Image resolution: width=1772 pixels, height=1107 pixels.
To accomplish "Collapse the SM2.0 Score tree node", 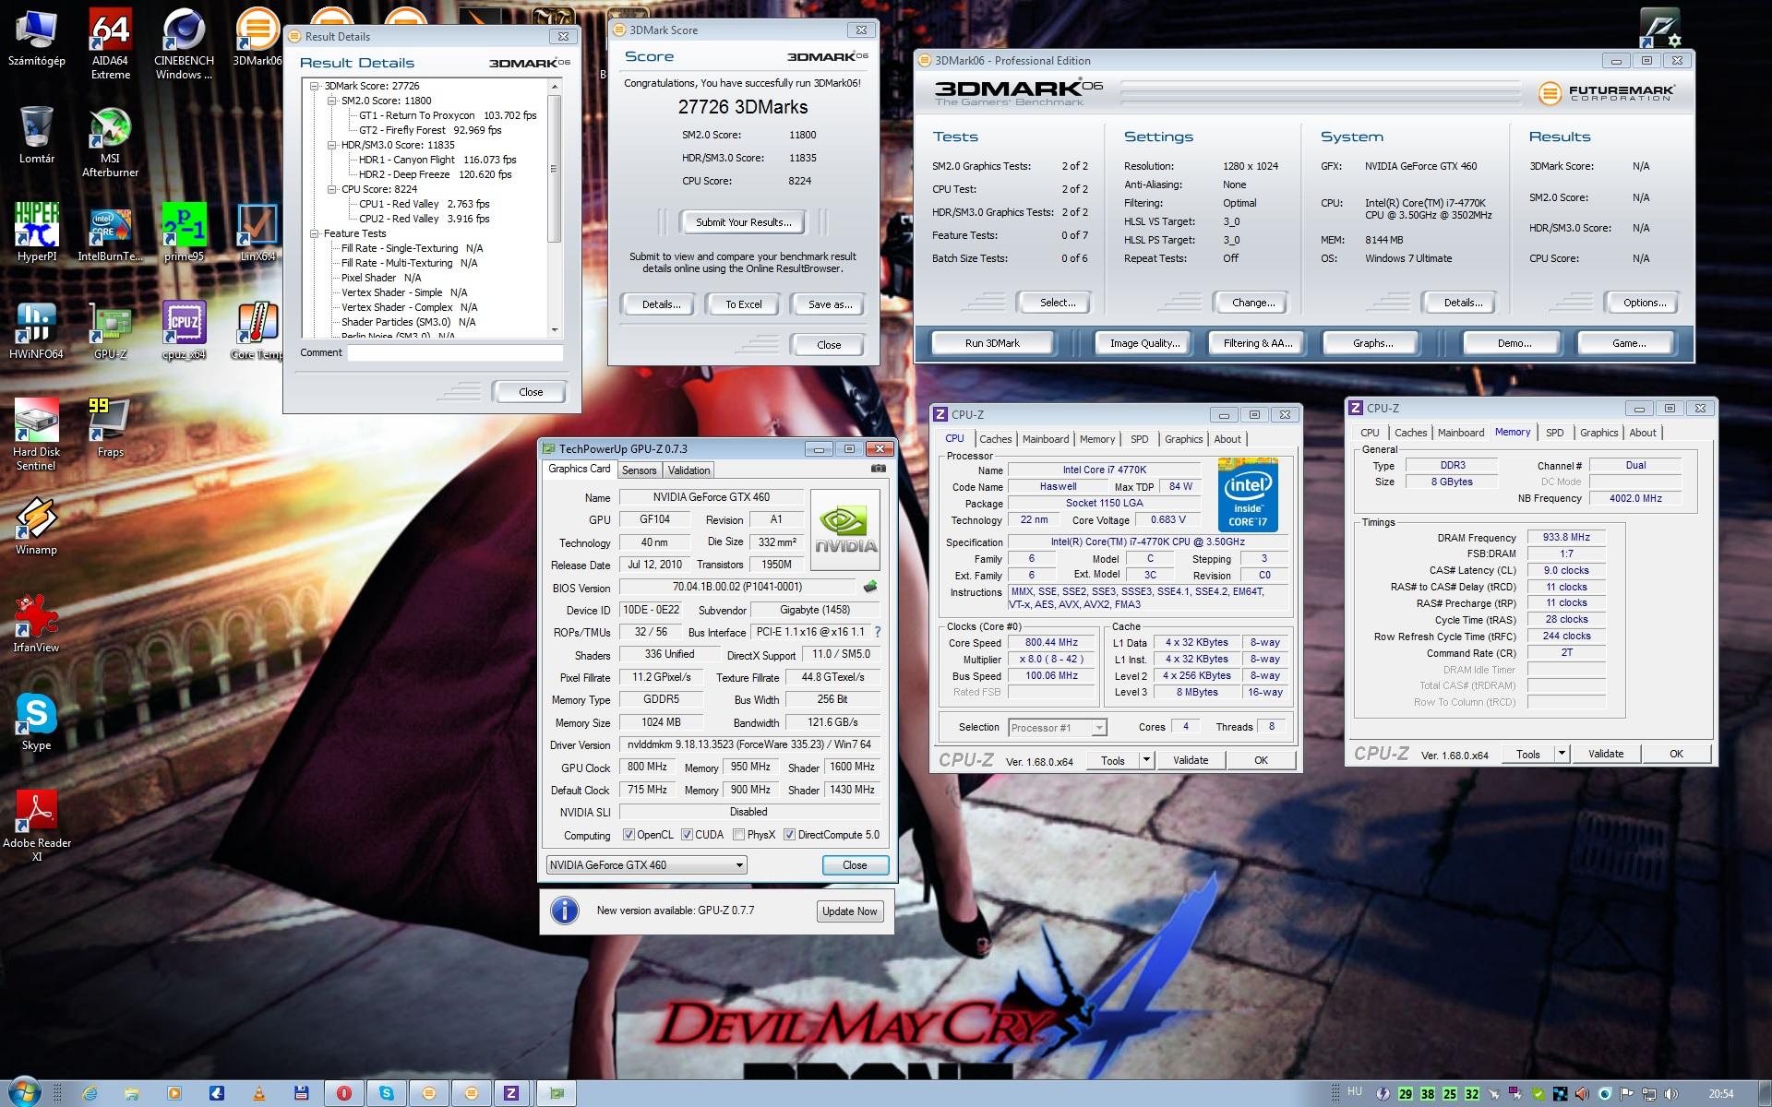I will point(332,101).
